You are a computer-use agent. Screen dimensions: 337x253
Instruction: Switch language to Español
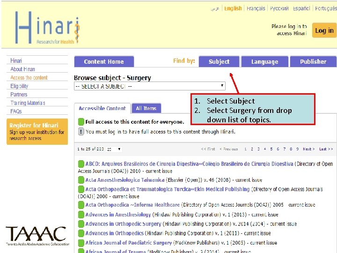coord(301,8)
